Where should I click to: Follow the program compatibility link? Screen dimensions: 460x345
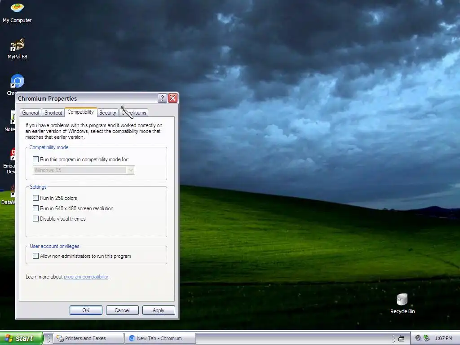point(86,277)
